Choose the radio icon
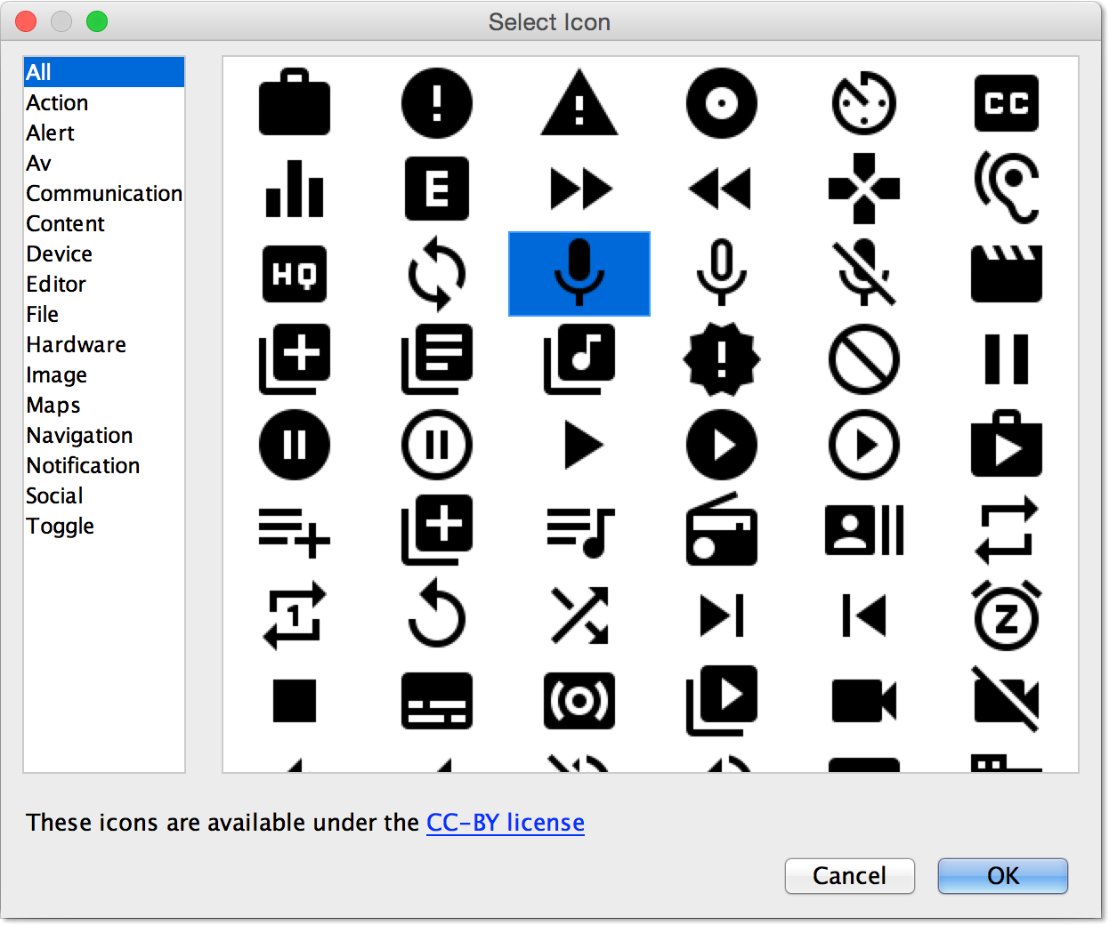Viewport: 1109px width, 925px height. pos(721,531)
